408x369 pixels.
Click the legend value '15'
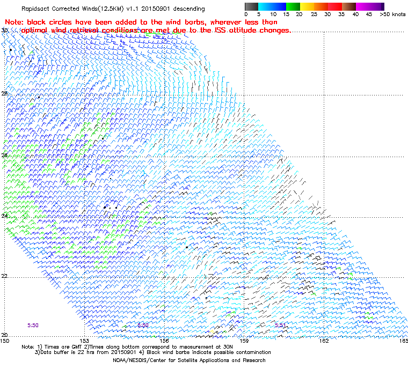(286, 14)
